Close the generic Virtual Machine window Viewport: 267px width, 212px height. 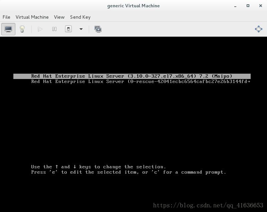point(261,6)
